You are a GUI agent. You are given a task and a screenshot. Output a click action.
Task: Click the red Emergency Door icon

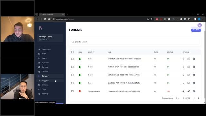click(x=80, y=91)
